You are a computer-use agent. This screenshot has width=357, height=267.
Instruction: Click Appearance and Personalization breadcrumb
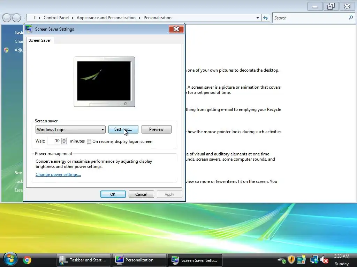pos(106,18)
